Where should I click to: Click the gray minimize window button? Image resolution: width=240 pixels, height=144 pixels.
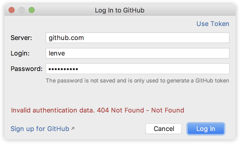point(22,10)
